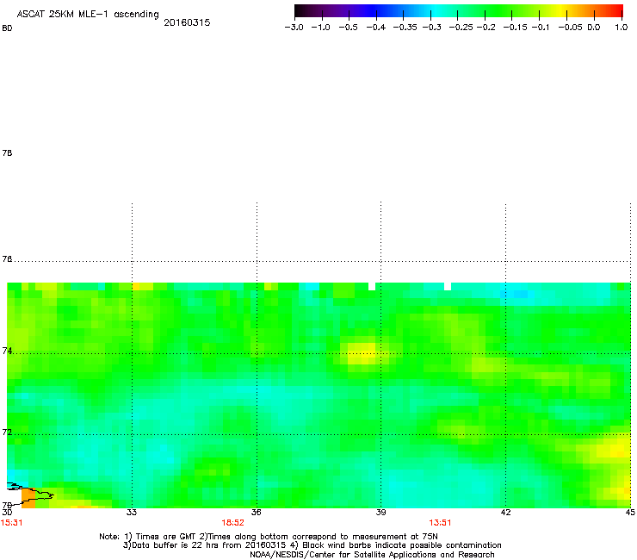Click the 0.0 color scale label
Screen dimensions: 637x560
(594, 28)
